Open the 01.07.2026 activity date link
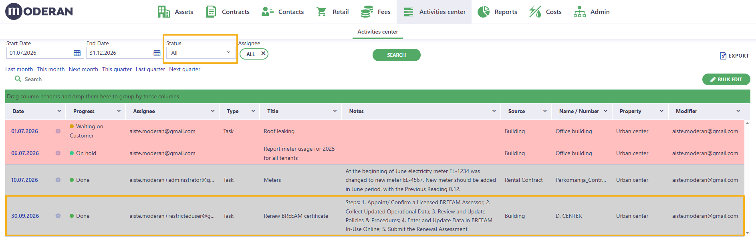756x241 pixels. (24, 131)
